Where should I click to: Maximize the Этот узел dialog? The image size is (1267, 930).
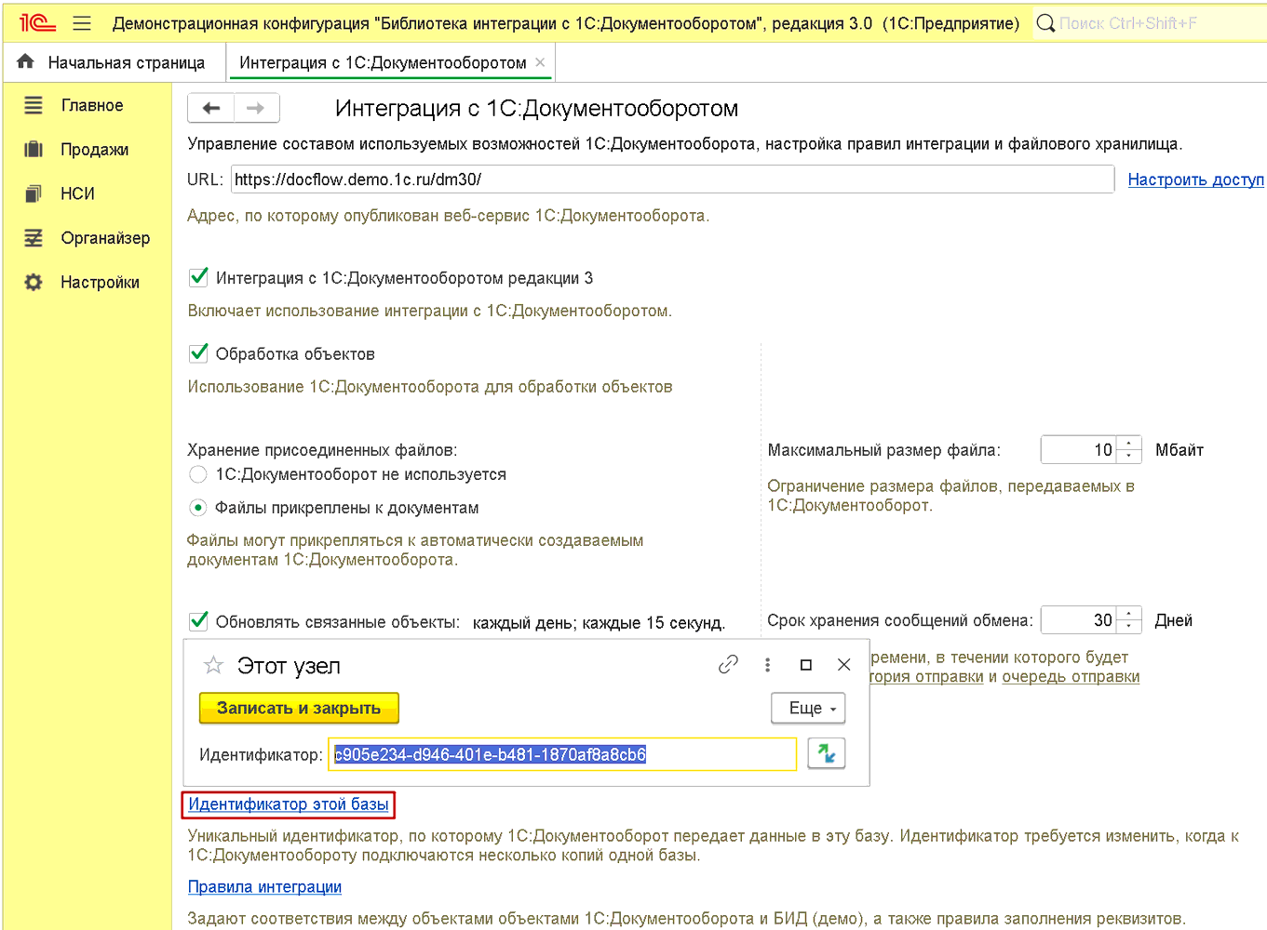click(806, 664)
